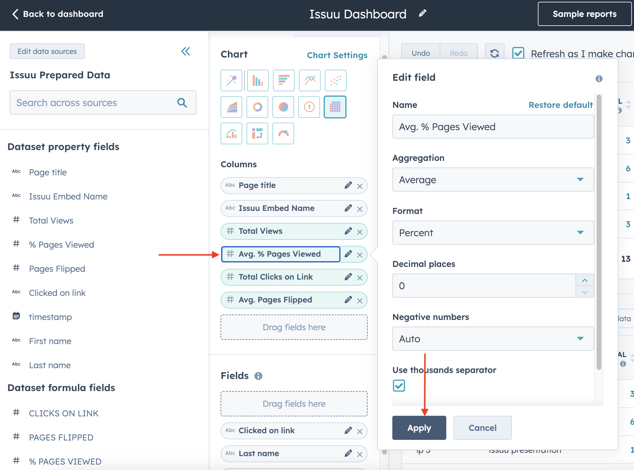Select the magic wand auto chart type
This screenshot has height=470, width=634.
pyautogui.click(x=231, y=80)
